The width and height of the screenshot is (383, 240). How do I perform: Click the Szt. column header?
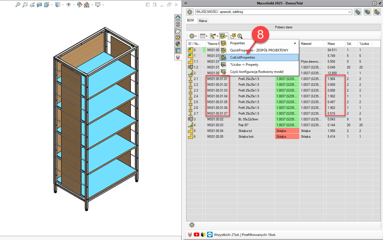coord(351,44)
